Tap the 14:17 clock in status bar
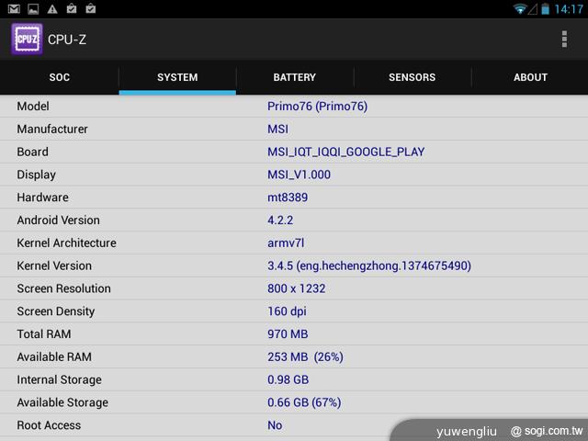588x441 pixels. pos(569,9)
